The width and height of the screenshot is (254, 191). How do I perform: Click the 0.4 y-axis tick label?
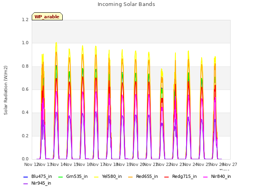click(25, 112)
